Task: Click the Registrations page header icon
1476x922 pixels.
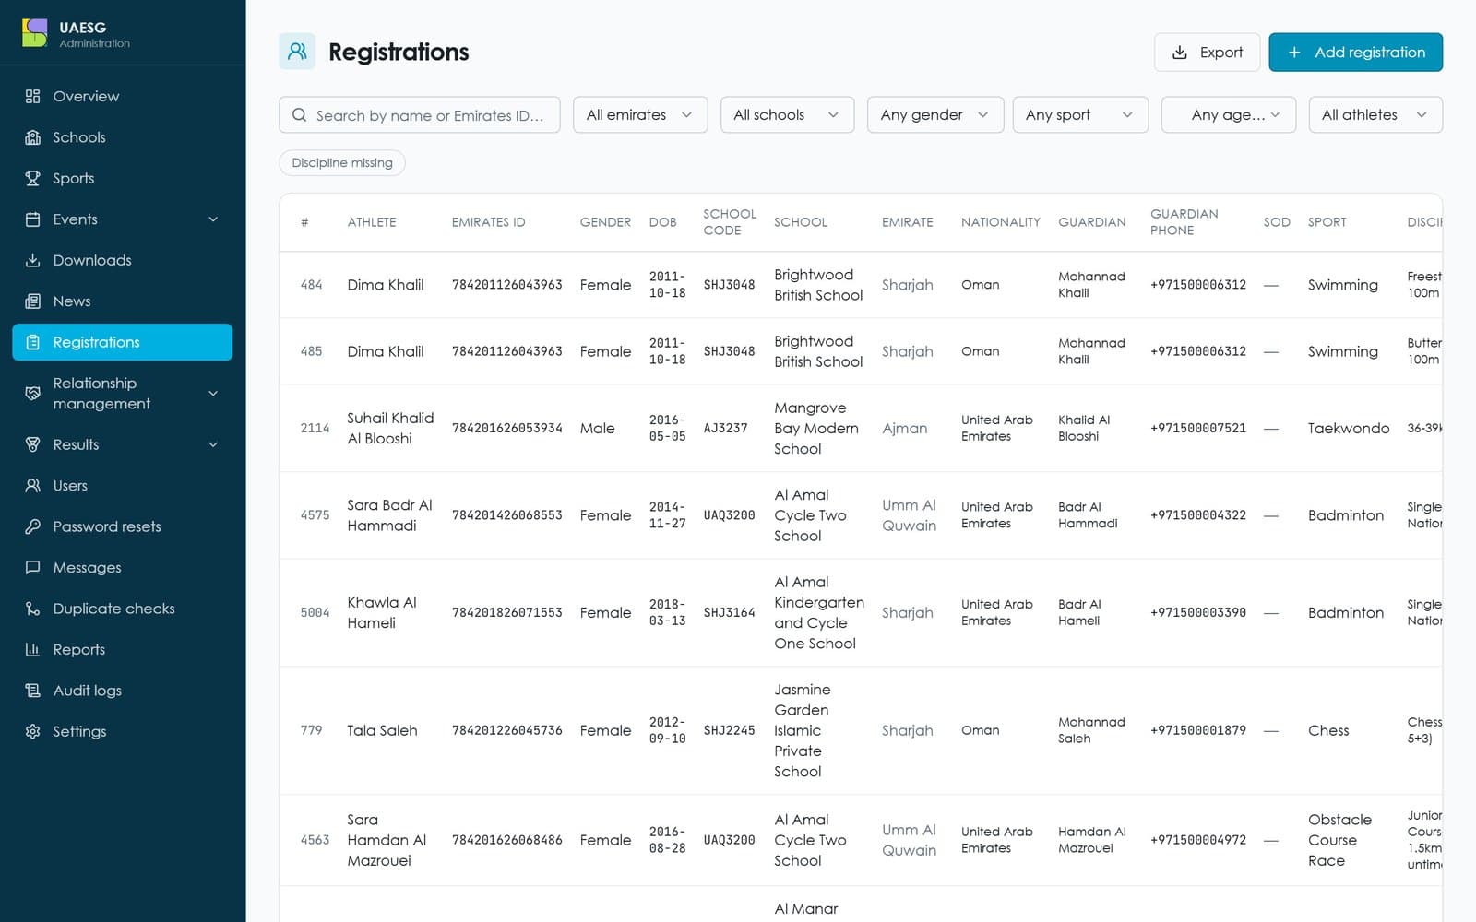Action: (x=297, y=52)
